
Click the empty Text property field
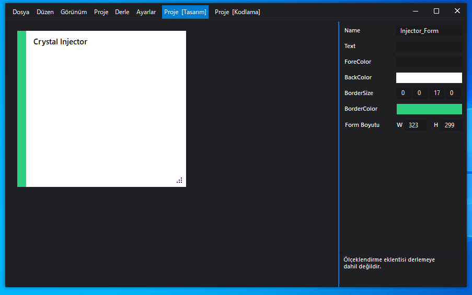[x=429, y=46]
